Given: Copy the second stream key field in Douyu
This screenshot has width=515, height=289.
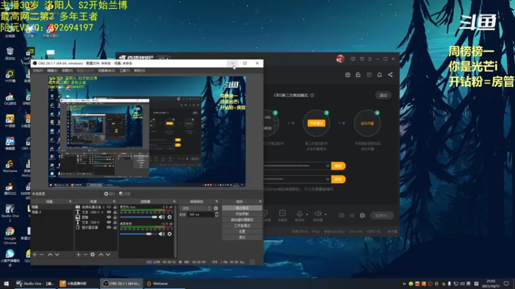Looking at the screenshot, I should click(338, 179).
